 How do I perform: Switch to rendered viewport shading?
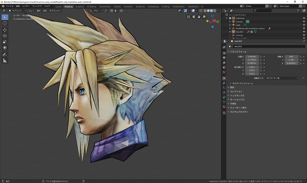pyautogui.click(x=215, y=11)
